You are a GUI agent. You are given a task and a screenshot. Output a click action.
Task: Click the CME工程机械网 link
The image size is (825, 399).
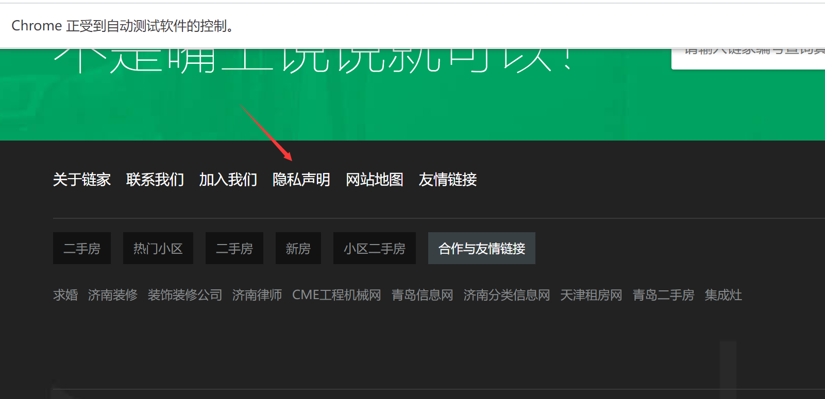tap(336, 295)
